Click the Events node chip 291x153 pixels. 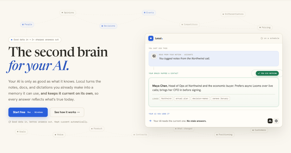149,13
